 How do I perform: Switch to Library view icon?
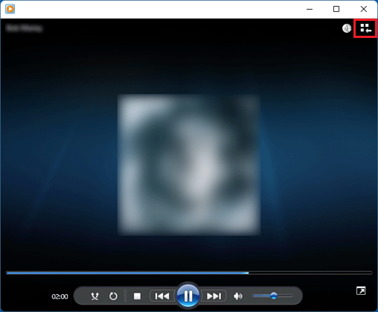pyautogui.click(x=365, y=28)
